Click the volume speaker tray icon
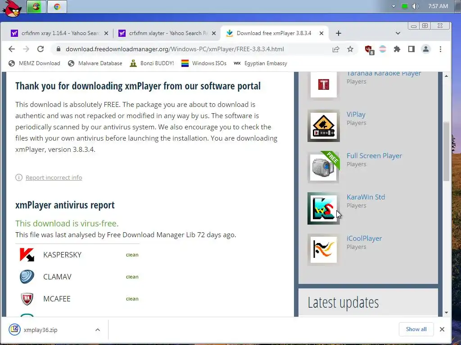461x345 pixels. pyautogui.click(x=415, y=6)
